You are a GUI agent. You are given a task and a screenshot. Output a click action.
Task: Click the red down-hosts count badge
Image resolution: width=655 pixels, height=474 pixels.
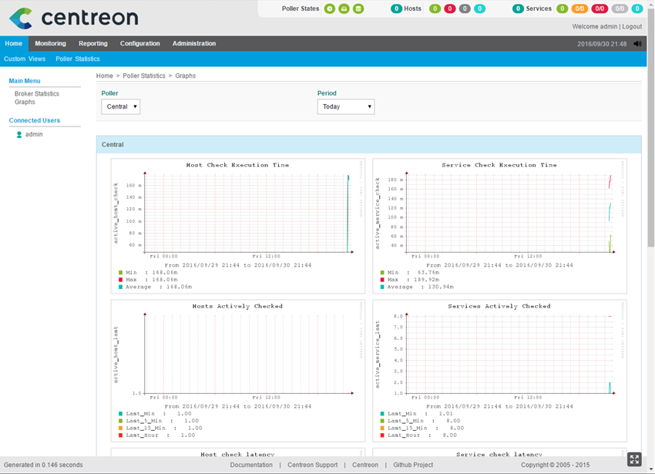450,9
